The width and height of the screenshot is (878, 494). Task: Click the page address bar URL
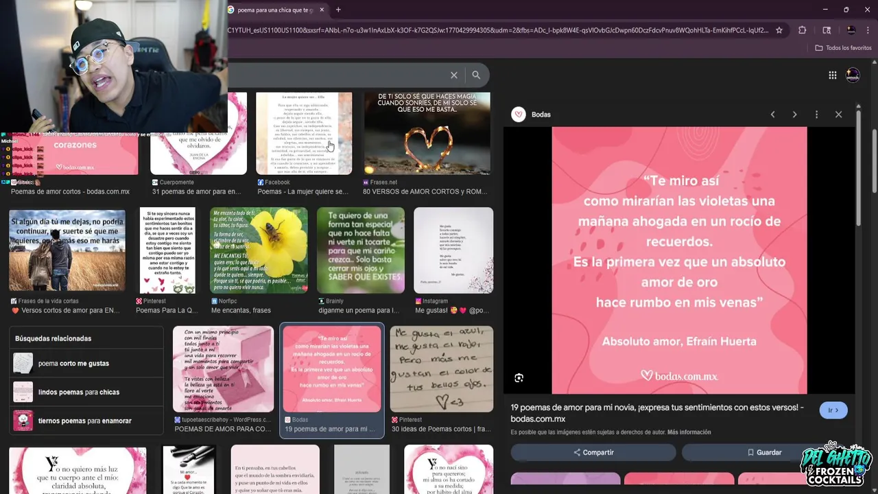click(x=497, y=30)
